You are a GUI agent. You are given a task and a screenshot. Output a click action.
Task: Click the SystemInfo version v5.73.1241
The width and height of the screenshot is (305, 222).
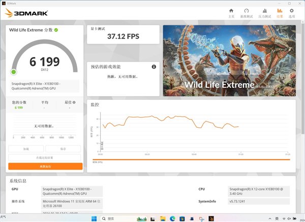(259, 201)
